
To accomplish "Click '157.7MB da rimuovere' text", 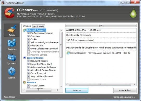I will (x=80, y=40).
